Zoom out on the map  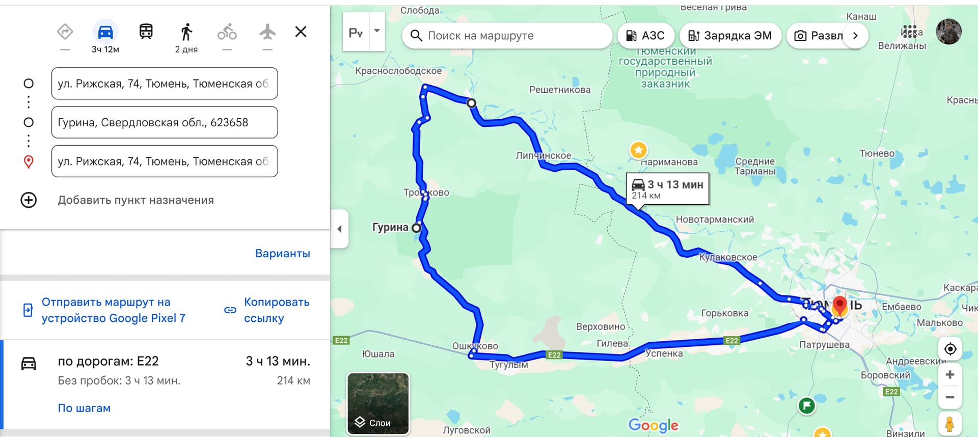click(x=950, y=397)
